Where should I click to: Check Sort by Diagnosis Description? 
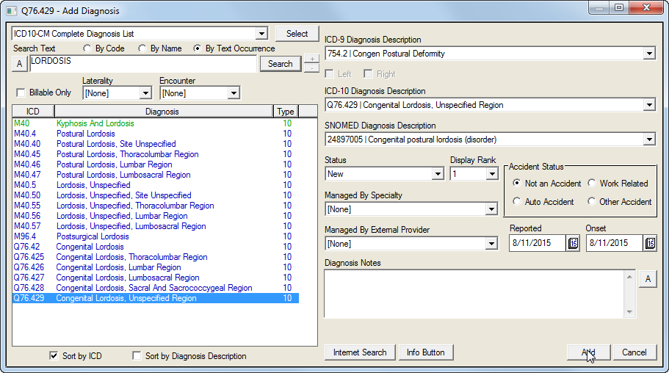[x=137, y=356]
